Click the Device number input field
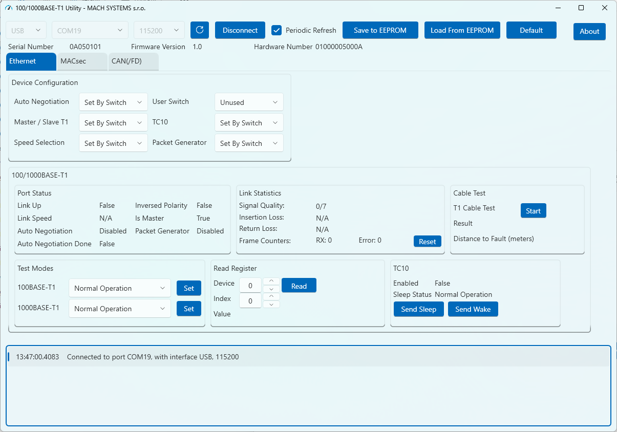 [x=250, y=286]
